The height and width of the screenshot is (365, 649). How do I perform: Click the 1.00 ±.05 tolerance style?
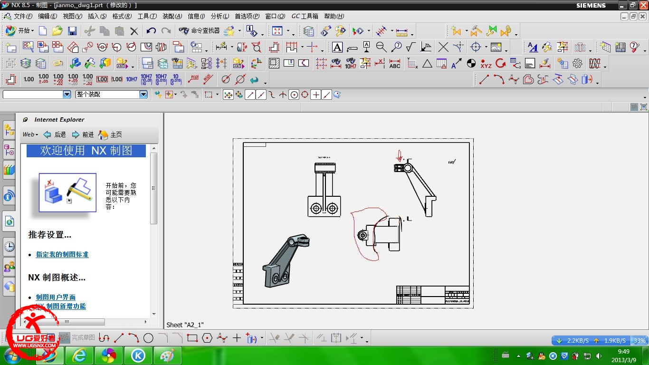tap(43, 79)
